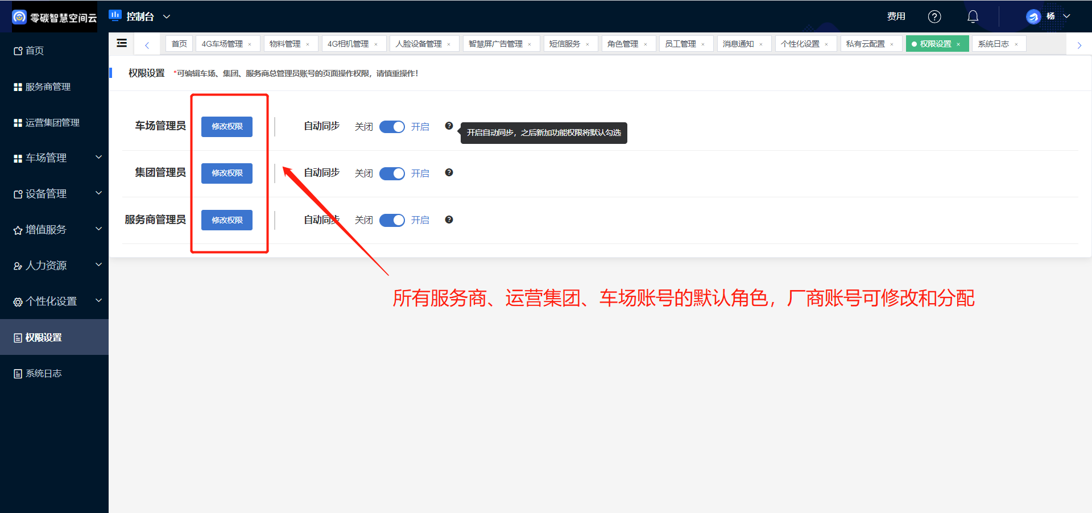Toggle 自动同步 switch for 车场管理员
Image resolution: width=1092 pixels, height=513 pixels.
click(392, 126)
